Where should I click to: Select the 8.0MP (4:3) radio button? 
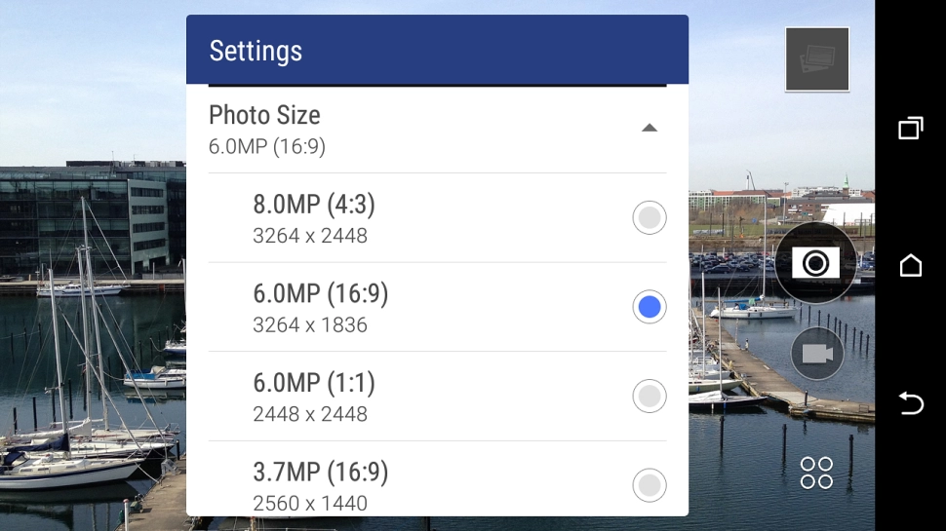point(649,217)
